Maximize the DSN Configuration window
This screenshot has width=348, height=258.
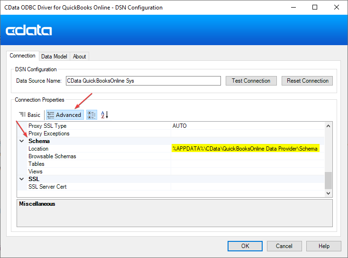[315, 7]
